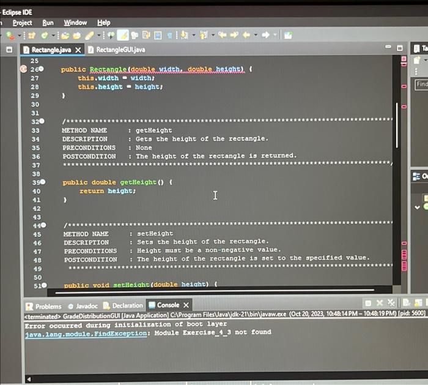Maximize the editor area

pyautogui.click(x=400, y=48)
